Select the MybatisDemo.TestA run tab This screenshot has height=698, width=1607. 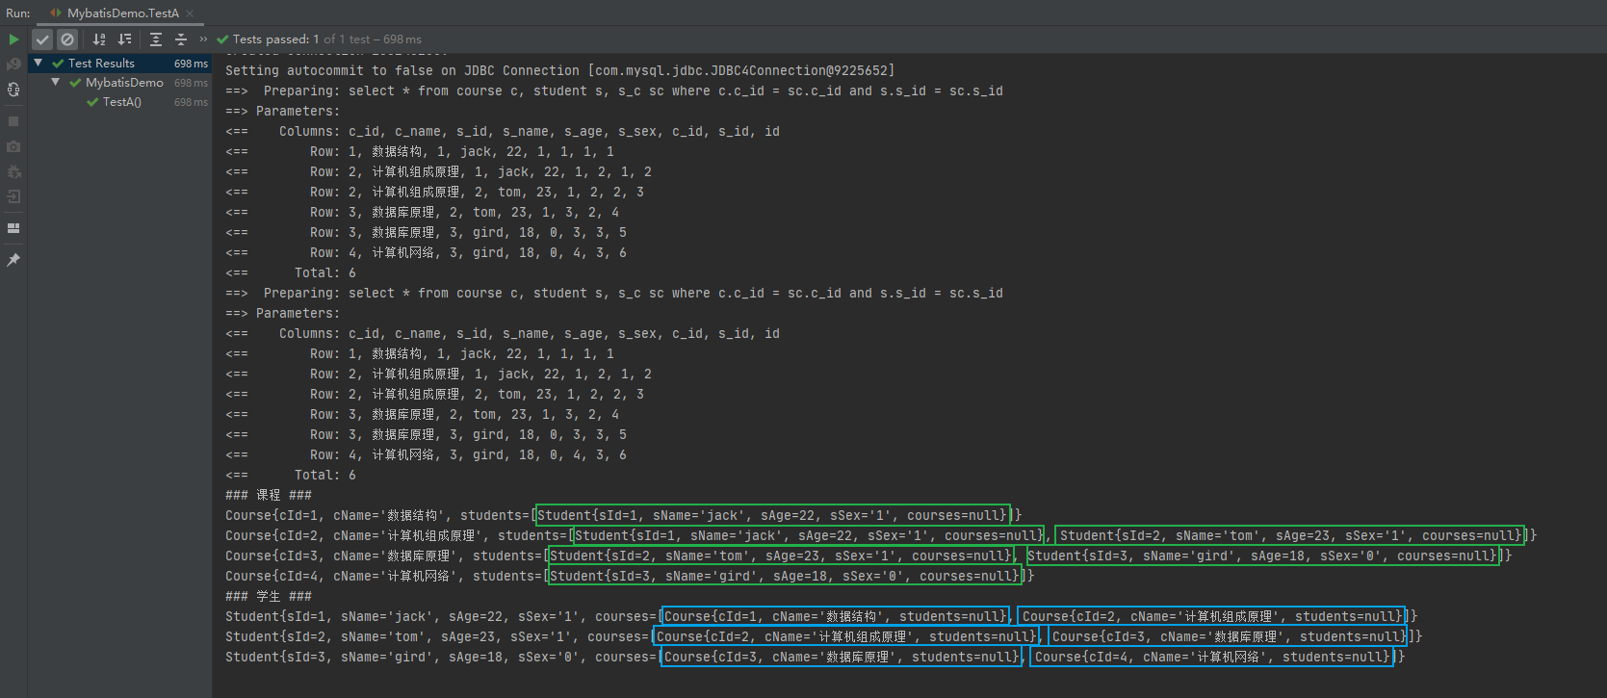tap(122, 13)
